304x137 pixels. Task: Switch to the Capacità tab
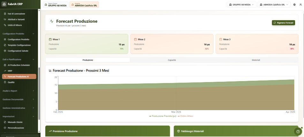[x=172, y=60]
